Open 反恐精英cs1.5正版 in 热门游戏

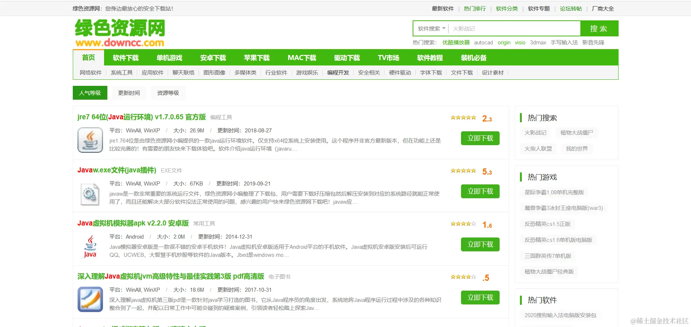tap(548, 224)
